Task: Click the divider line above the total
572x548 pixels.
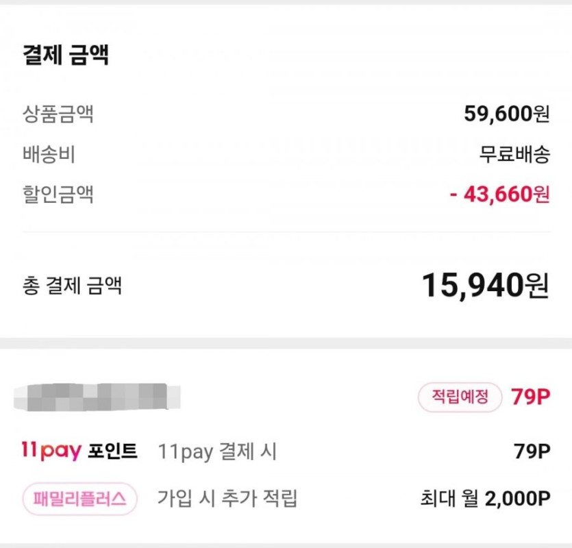Action: pyautogui.click(x=286, y=232)
